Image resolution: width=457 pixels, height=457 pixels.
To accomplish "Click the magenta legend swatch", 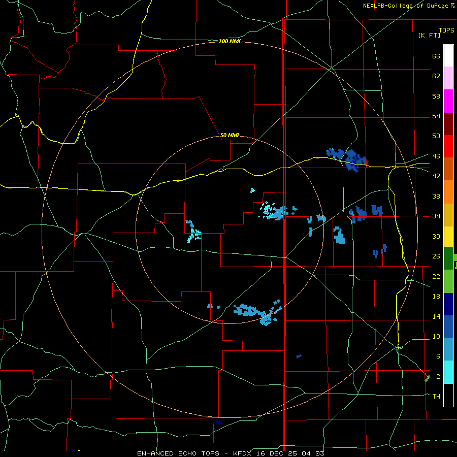I will [x=448, y=101].
